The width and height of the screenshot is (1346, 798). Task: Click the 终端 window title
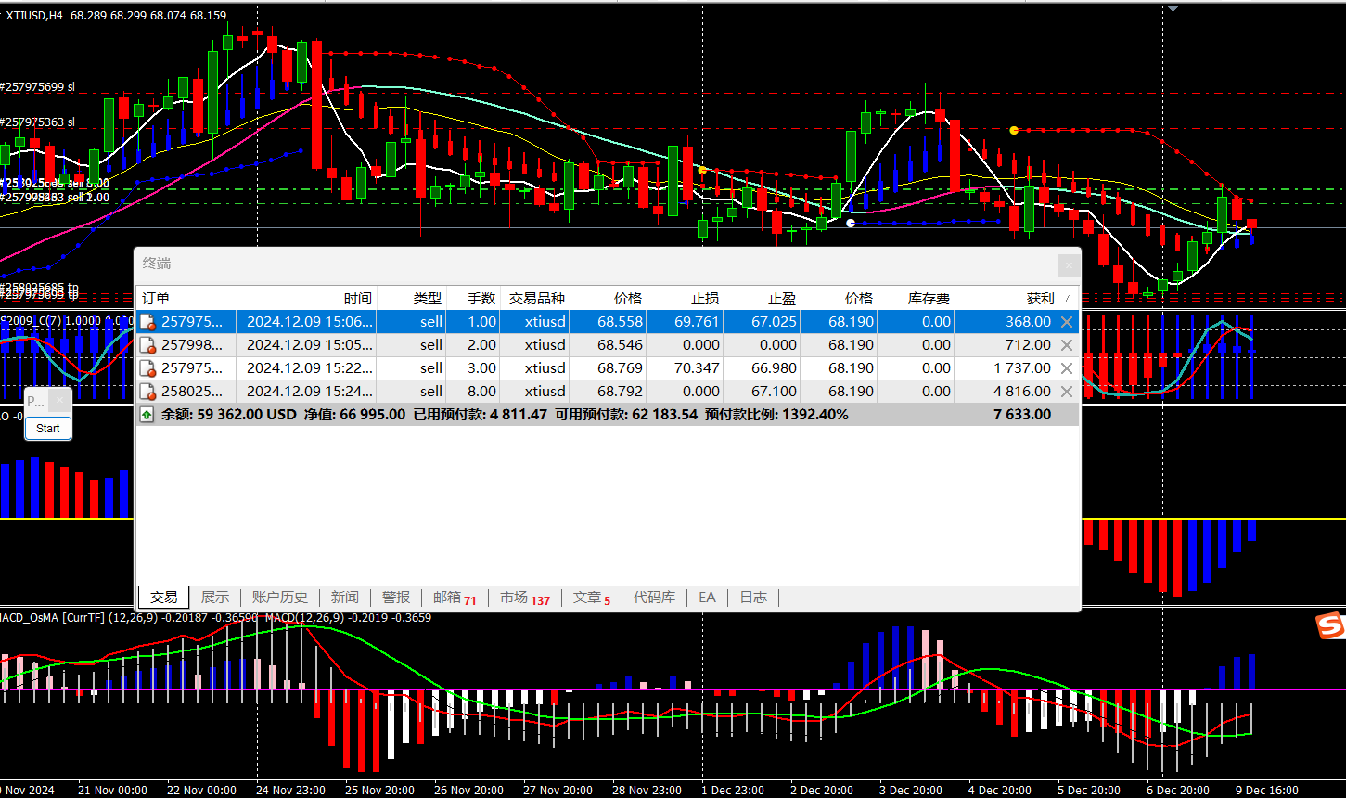[x=157, y=264]
